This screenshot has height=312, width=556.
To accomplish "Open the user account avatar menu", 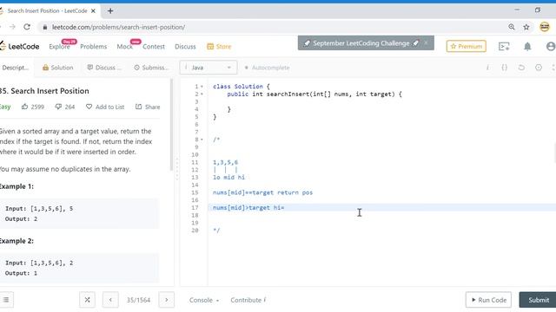I will (x=551, y=46).
